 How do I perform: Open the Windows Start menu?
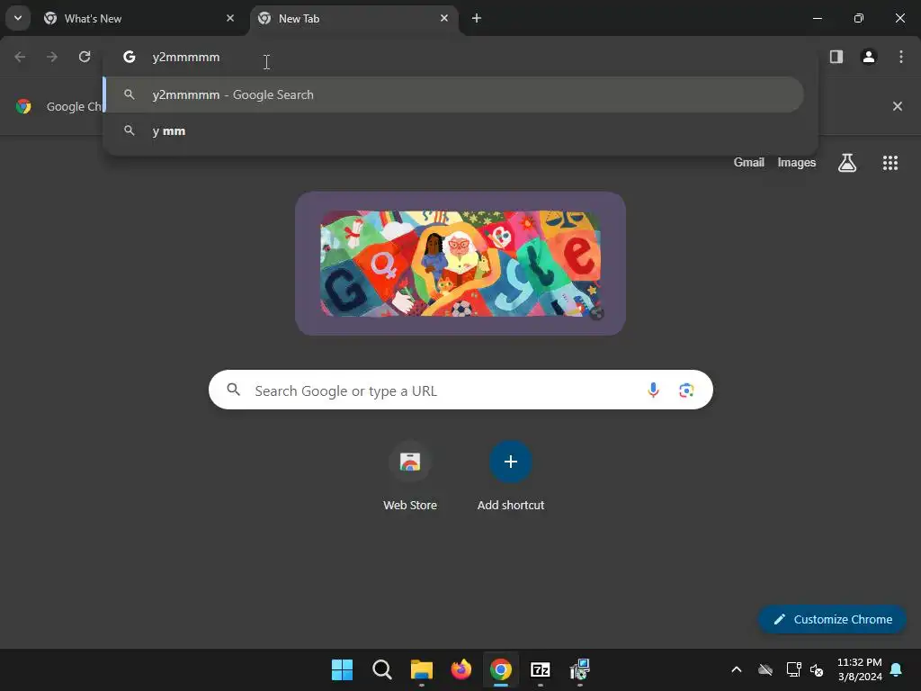click(342, 669)
